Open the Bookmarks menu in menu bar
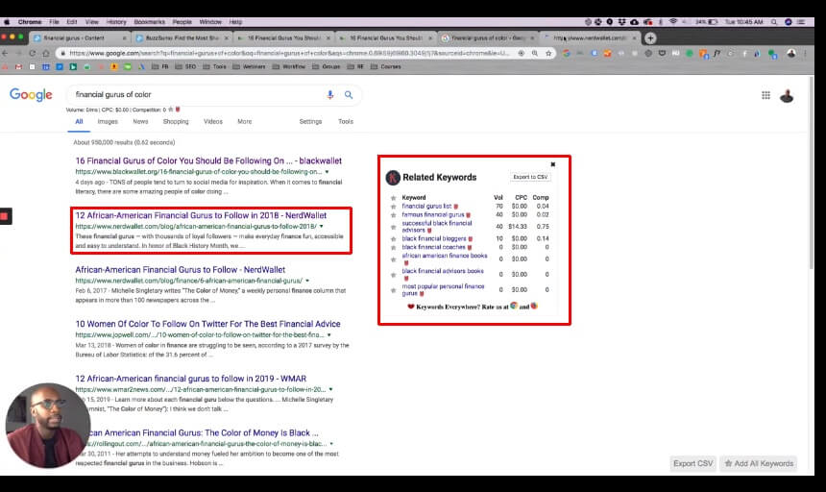The height and width of the screenshot is (492, 826). pos(149,22)
